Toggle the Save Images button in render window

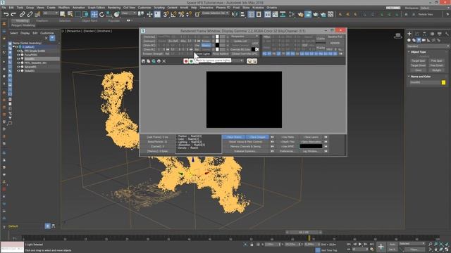[x=257, y=137]
